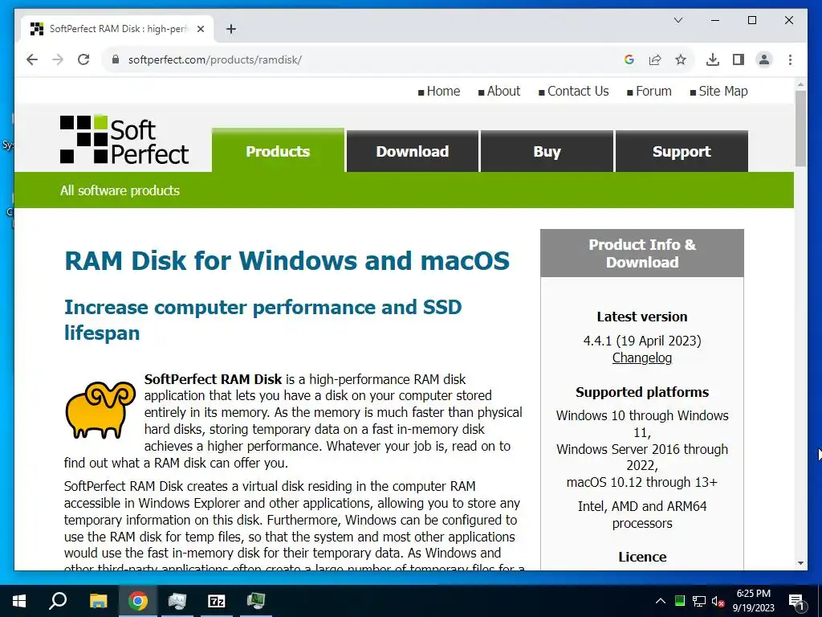Open File Explorer from taskbar

(x=98, y=601)
